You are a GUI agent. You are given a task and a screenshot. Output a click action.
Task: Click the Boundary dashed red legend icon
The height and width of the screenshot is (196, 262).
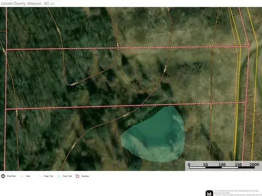tap(77, 176)
